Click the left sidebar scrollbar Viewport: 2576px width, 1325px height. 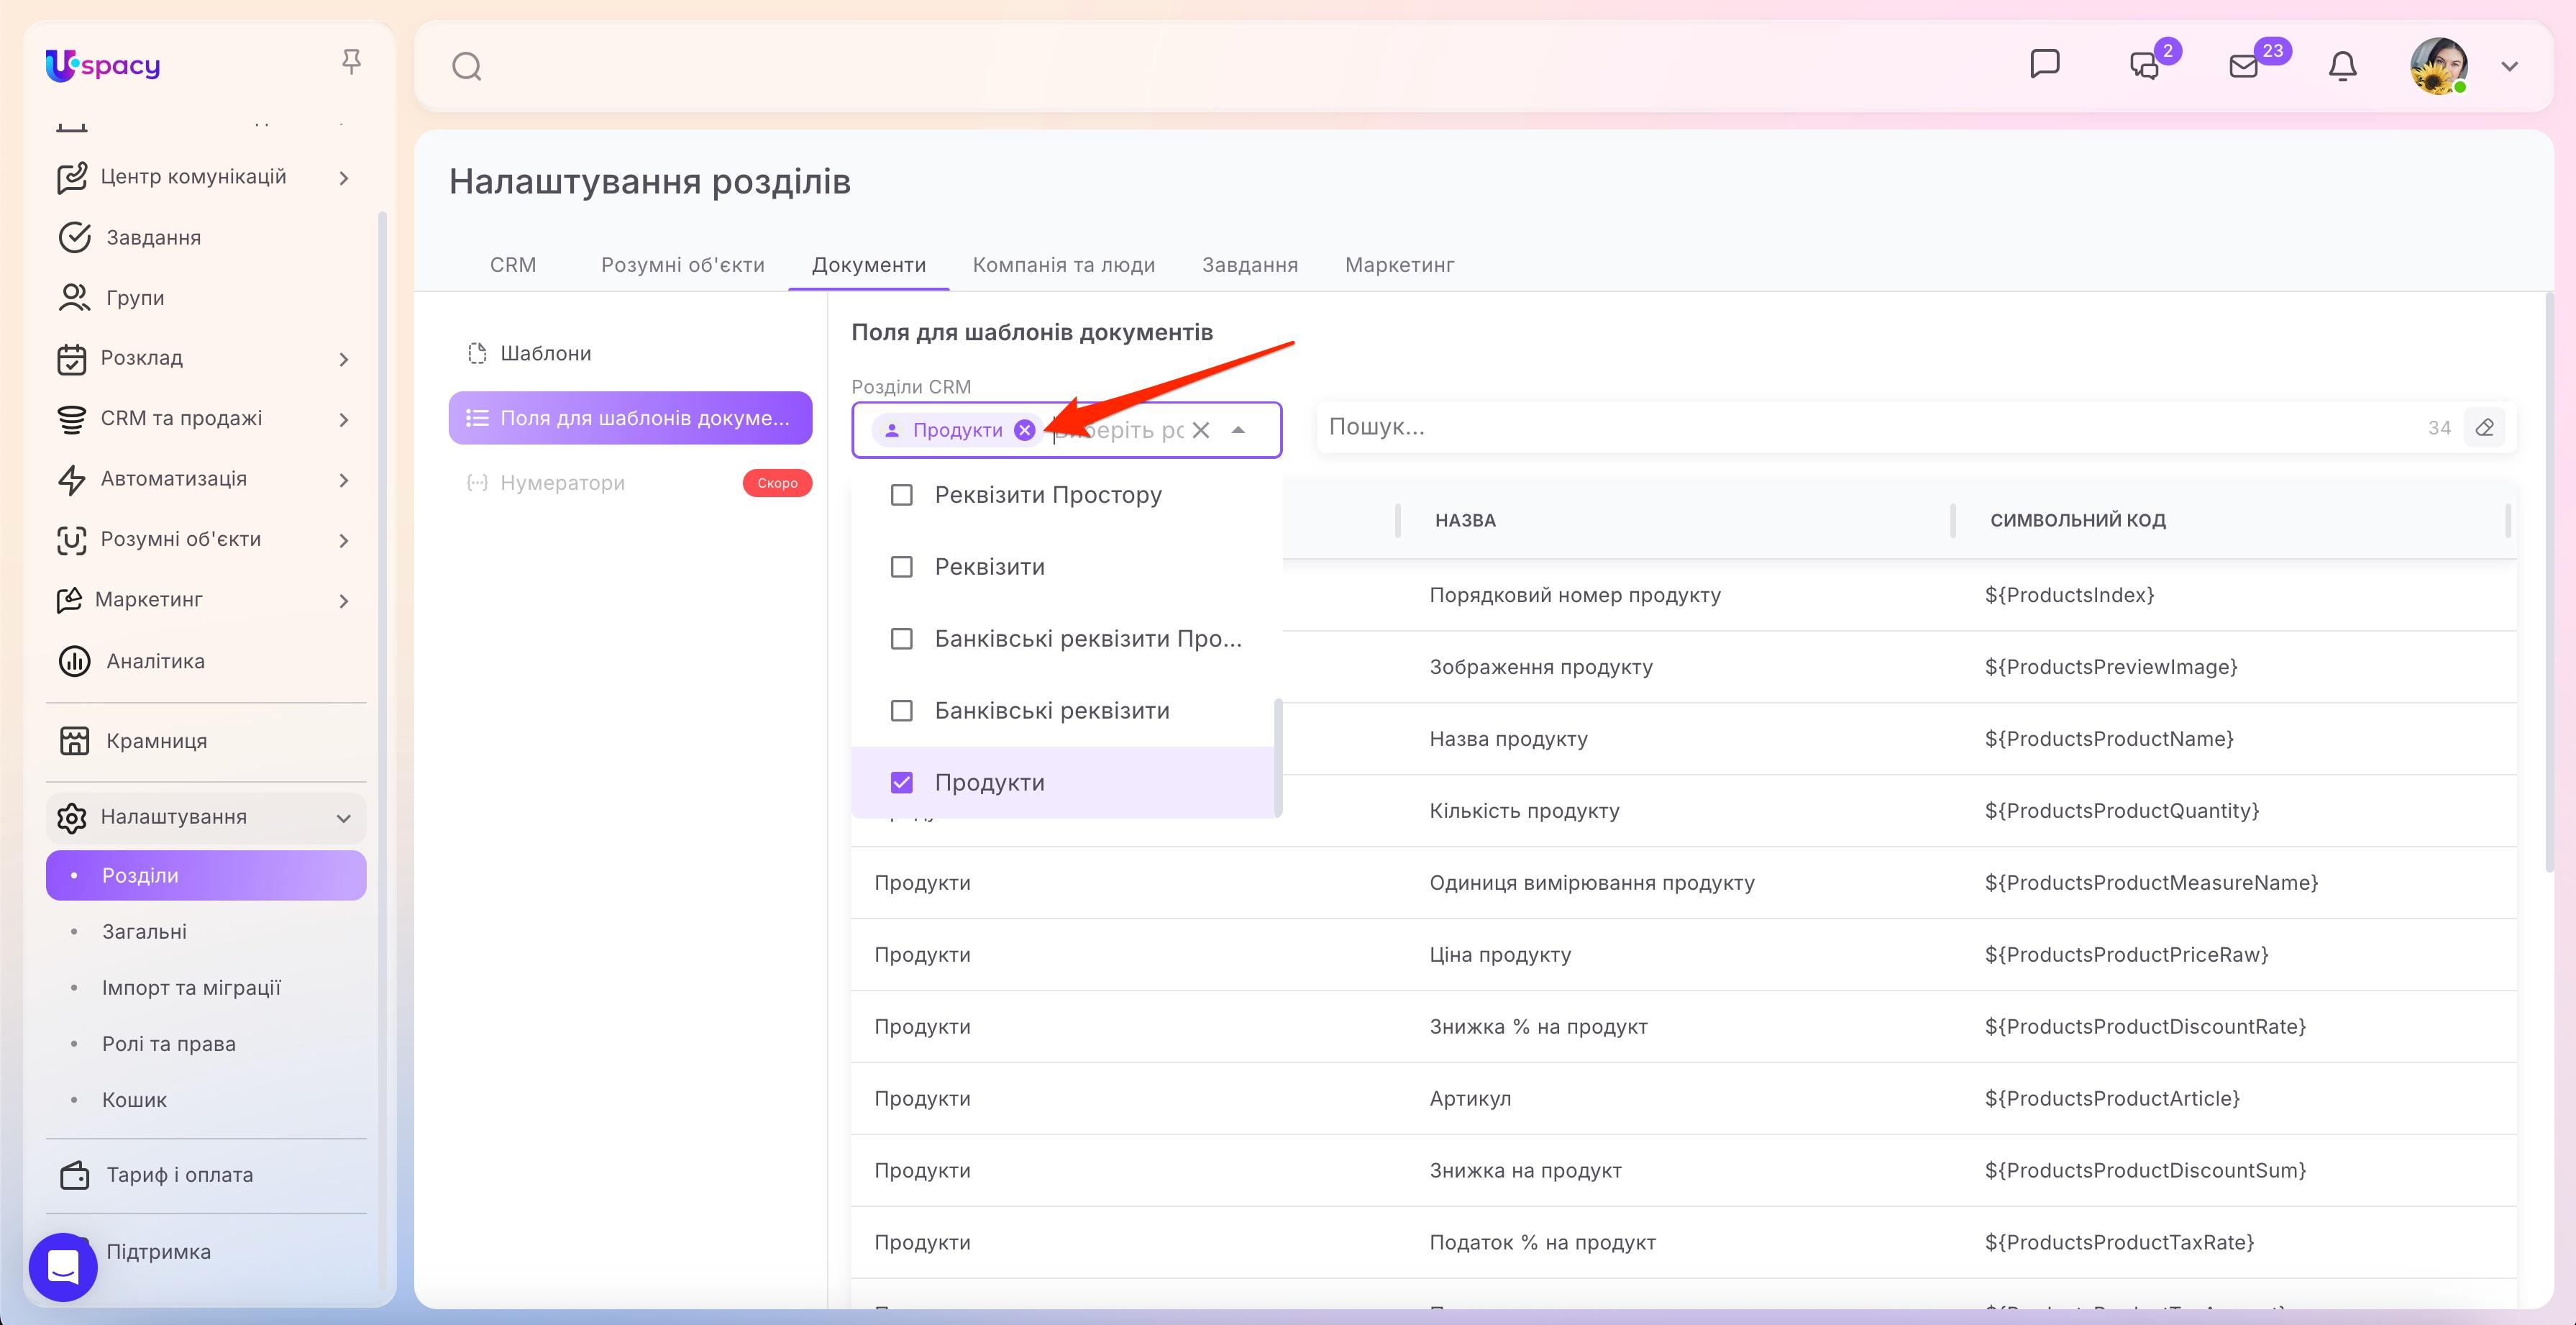coord(381,750)
